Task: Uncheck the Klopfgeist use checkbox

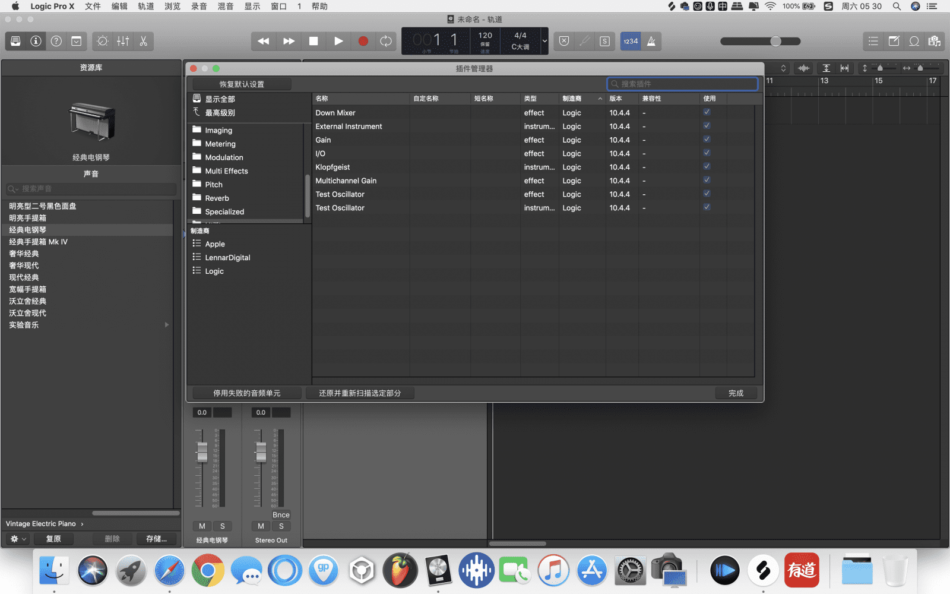Action: pyautogui.click(x=707, y=167)
